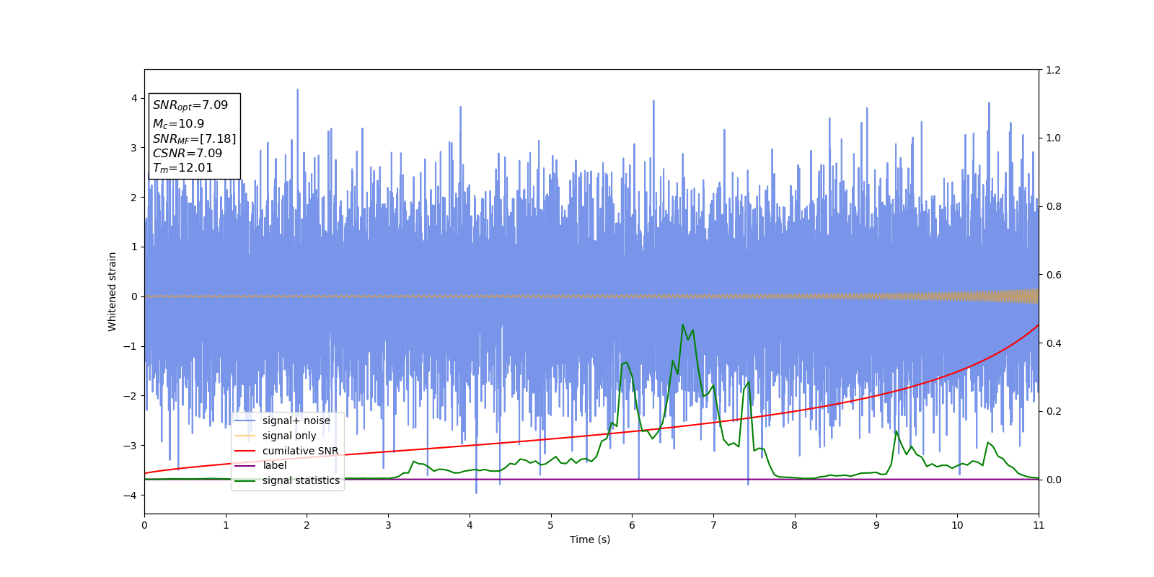The height and width of the screenshot is (577, 1154).
Task: Click the CSNR=7.09 annotation text
Action: tap(188, 153)
